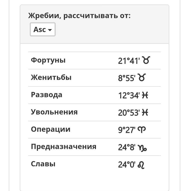Click the Pisces symbol in Увольнения row
188x191 pixels.
click(145, 112)
